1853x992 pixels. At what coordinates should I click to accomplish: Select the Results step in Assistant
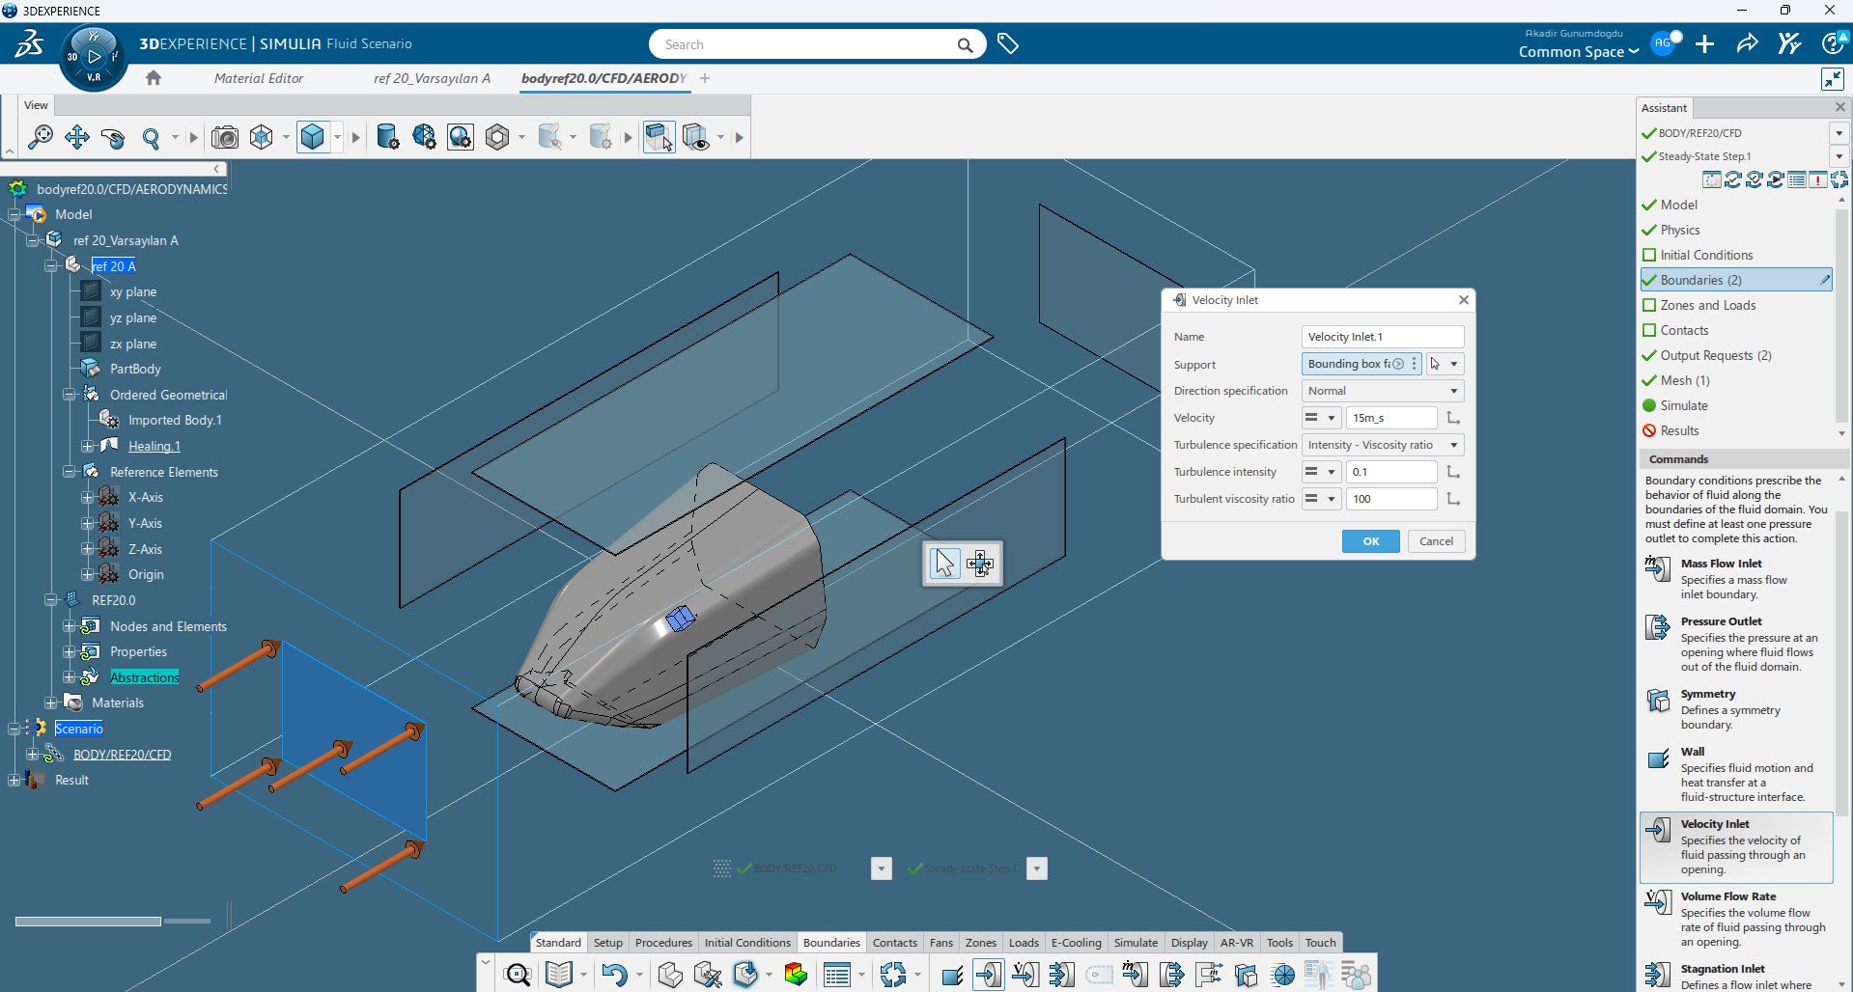[x=1679, y=430]
